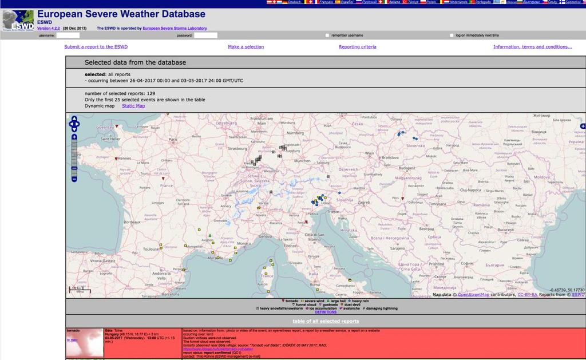Click the ESWD logo image
The image size is (586, 360).
click(x=18, y=20)
